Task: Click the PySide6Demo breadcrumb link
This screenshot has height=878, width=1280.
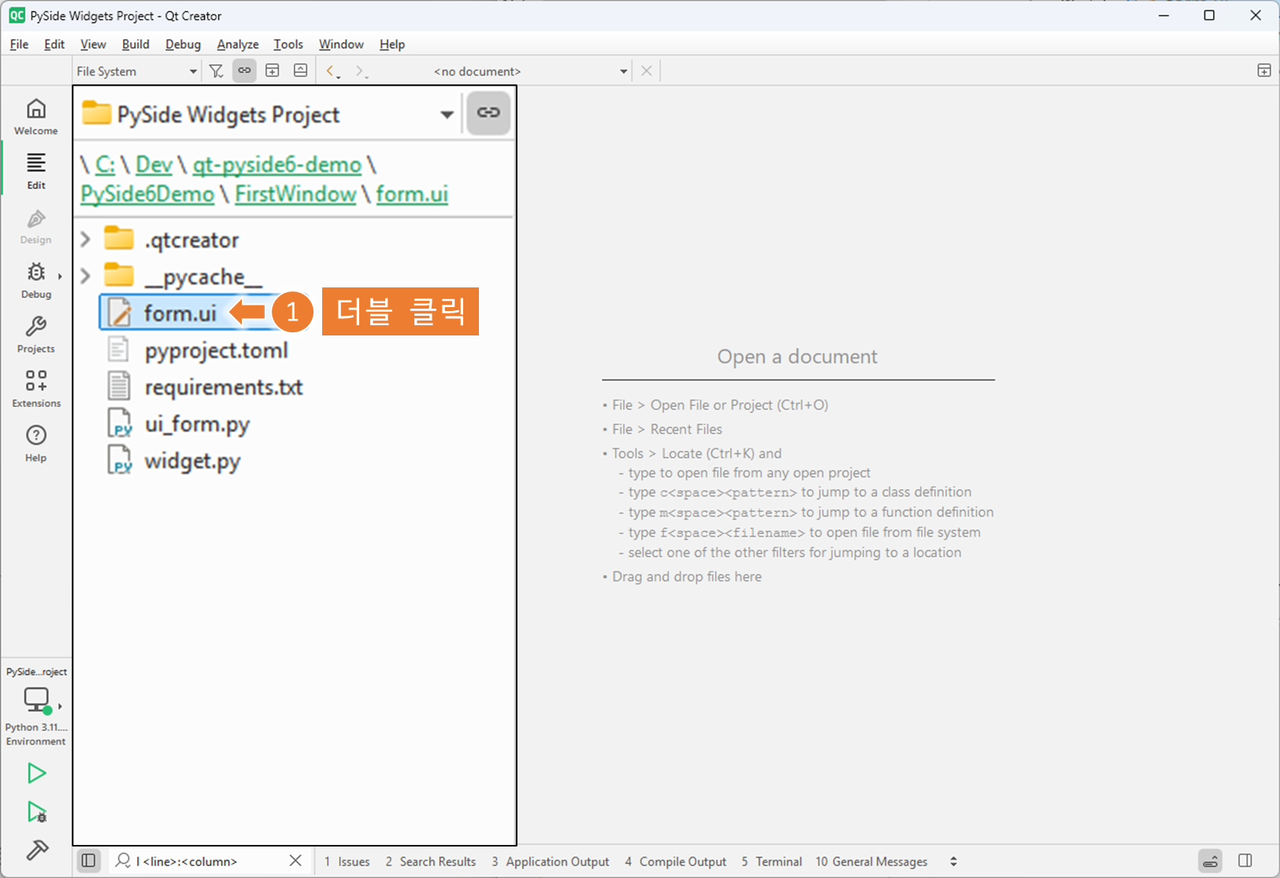Action: [147, 194]
